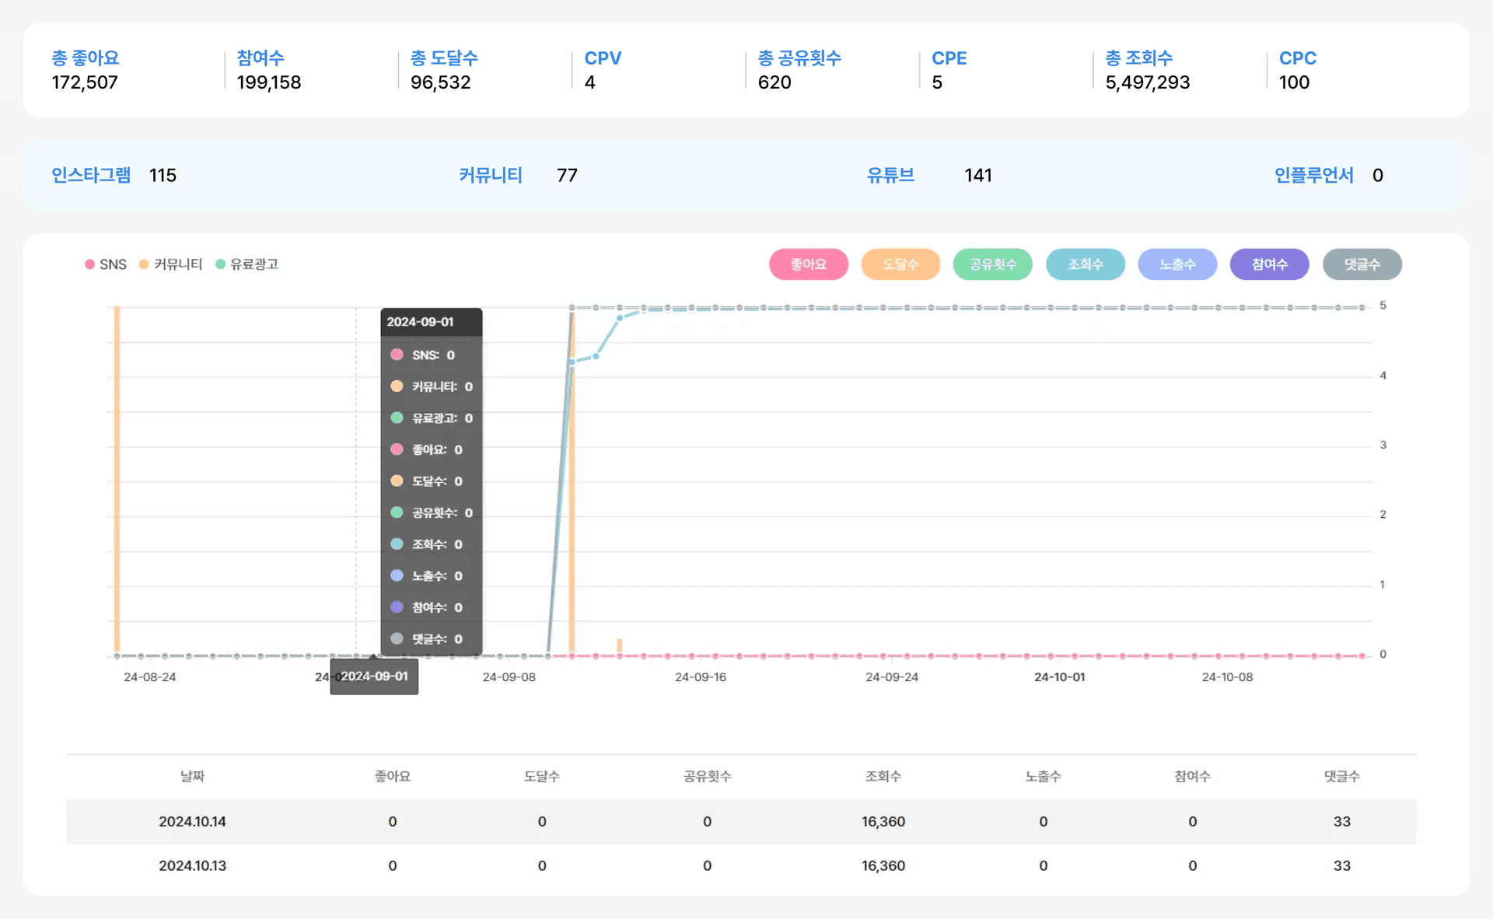Toggle the 노출수 light-blue filter pill
The width and height of the screenshot is (1493, 919).
coord(1177,264)
